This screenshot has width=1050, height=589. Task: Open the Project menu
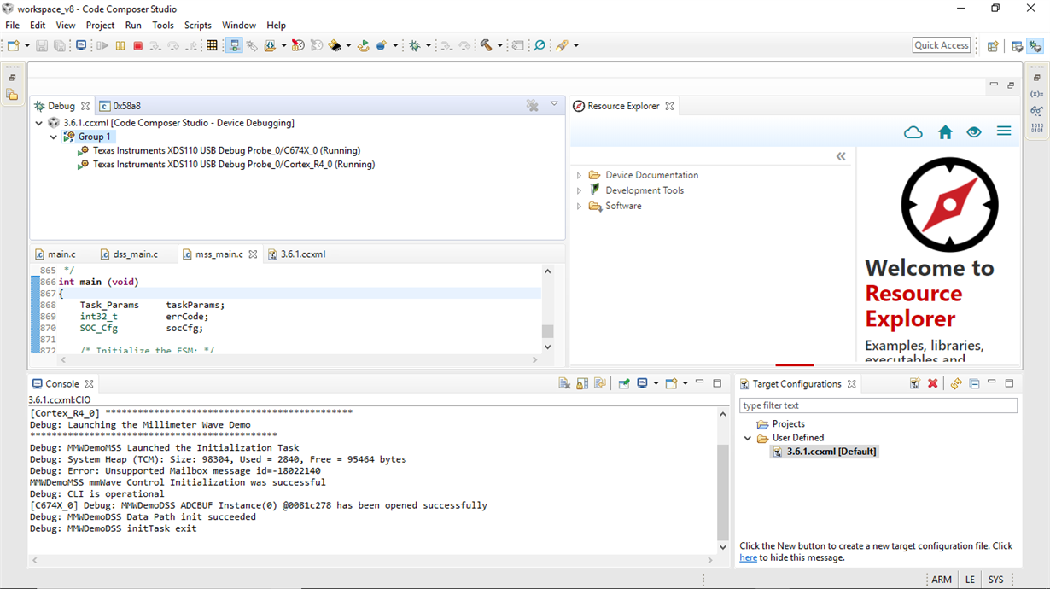(x=100, y=26)
